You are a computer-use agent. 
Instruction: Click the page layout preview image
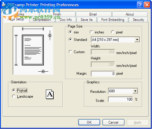pos(33,50)
